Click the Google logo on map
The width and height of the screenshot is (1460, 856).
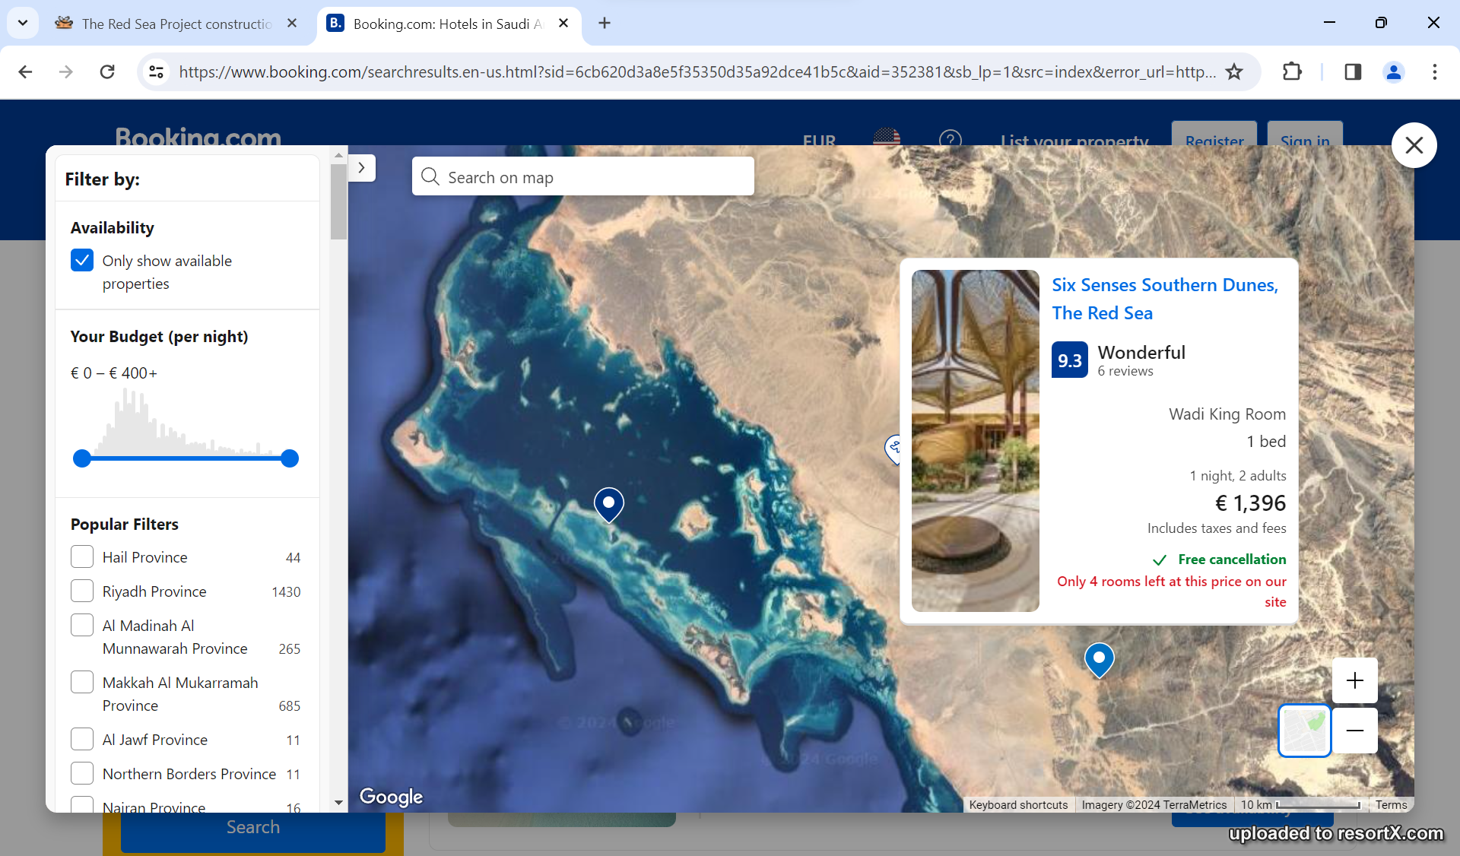click(391, 796)
